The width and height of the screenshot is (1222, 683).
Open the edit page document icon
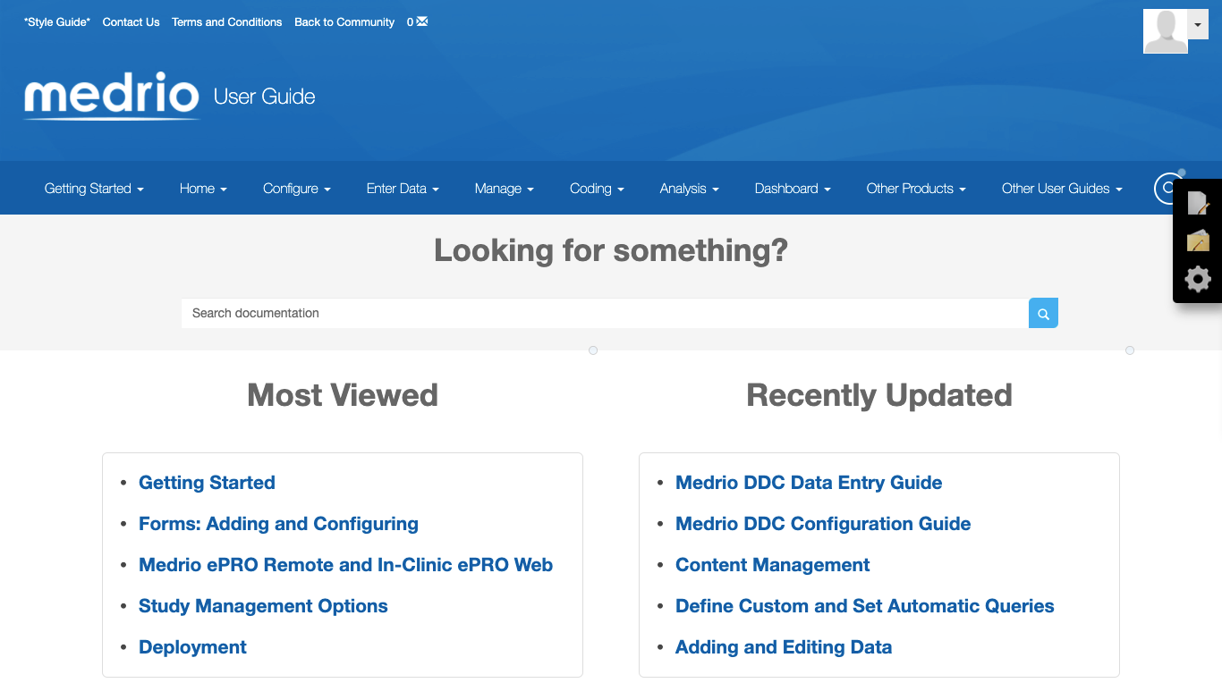(1198, 204)
